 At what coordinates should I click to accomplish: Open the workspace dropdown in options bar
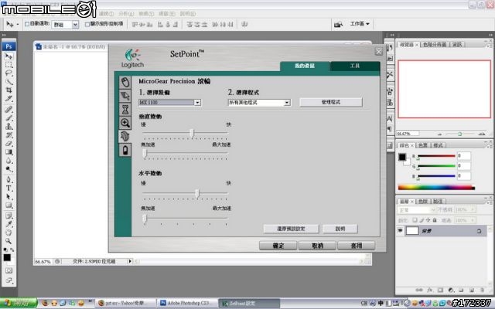(360, 24)
